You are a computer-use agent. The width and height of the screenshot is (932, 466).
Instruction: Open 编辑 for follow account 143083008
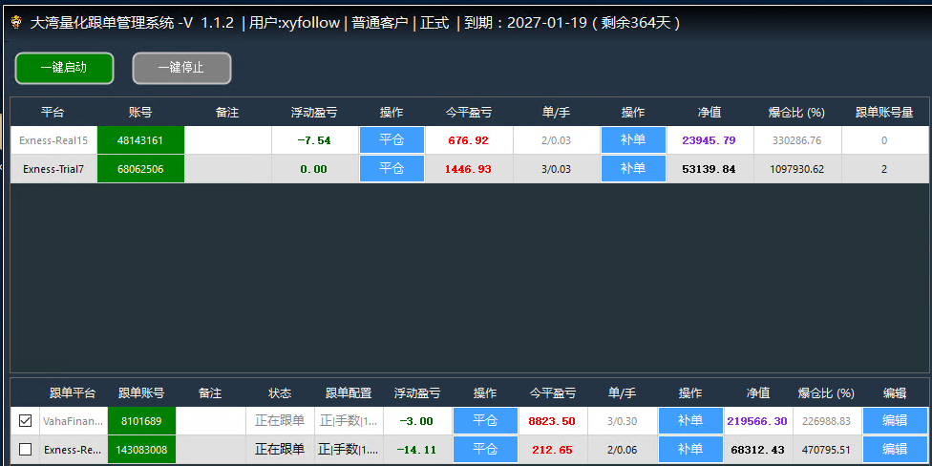[x=895, y=450]
